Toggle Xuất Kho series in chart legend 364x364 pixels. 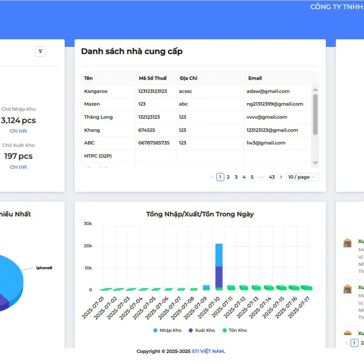click(x=202, y=331)
